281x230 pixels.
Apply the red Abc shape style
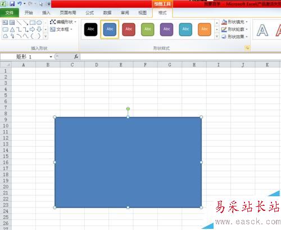pyautogui.click(x=129, y=29)
